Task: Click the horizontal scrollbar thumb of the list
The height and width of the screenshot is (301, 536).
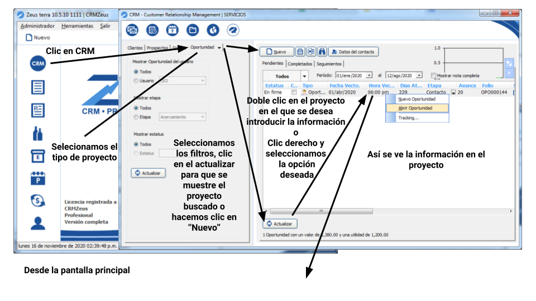Action: (322, 211)
